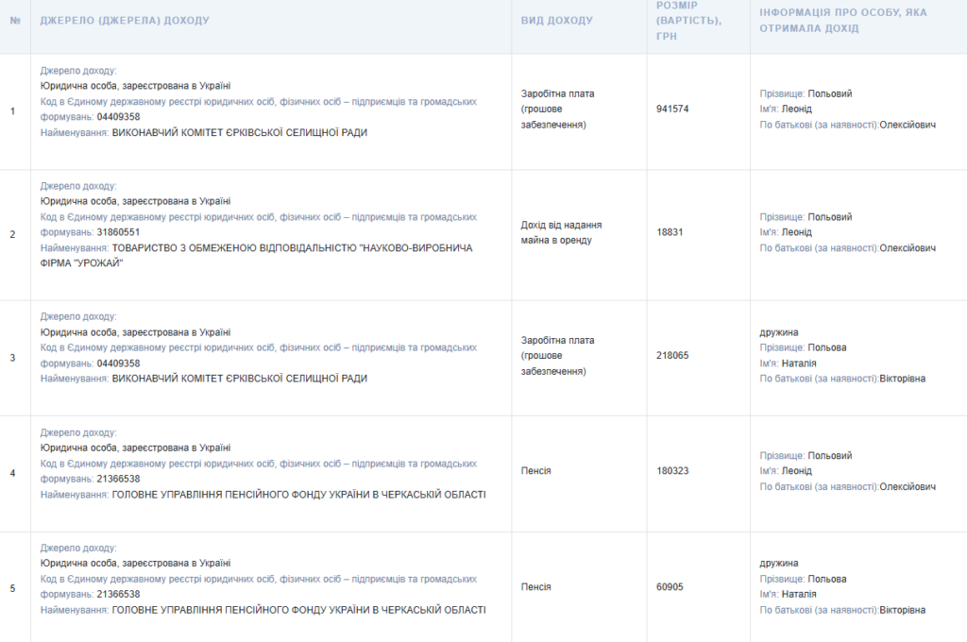
Task: Click "Дохід від надання майна в оренду" cell
Action: point(562,232)
